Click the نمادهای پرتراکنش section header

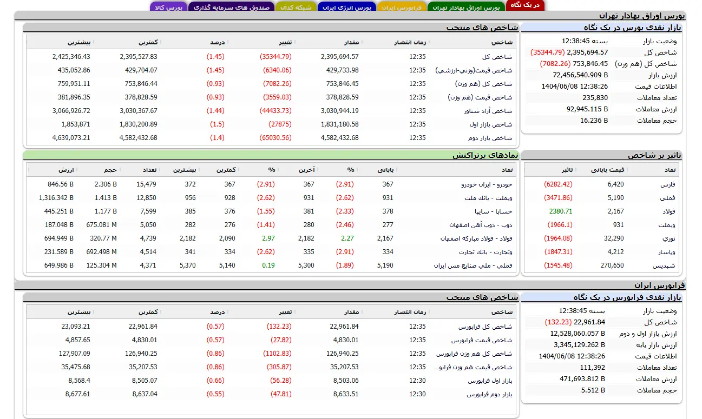(271, 155)
